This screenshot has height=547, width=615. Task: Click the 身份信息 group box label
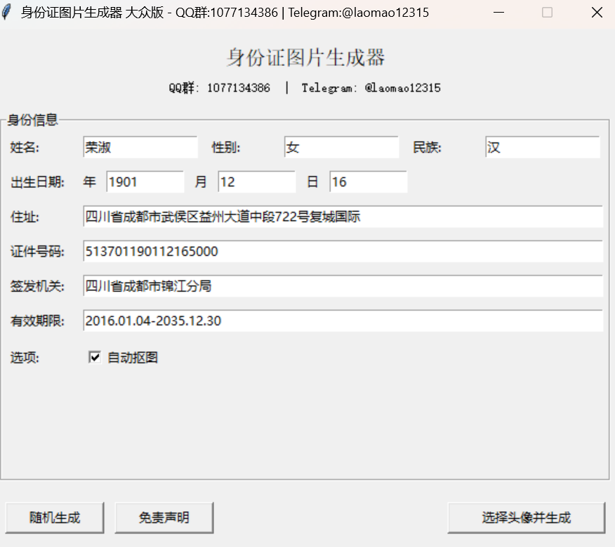pos(31,120)
